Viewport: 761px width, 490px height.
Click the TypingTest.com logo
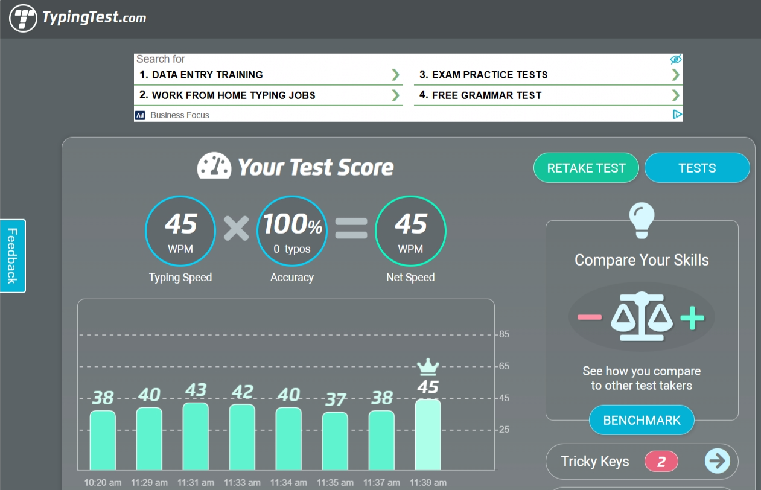(78, 18)
